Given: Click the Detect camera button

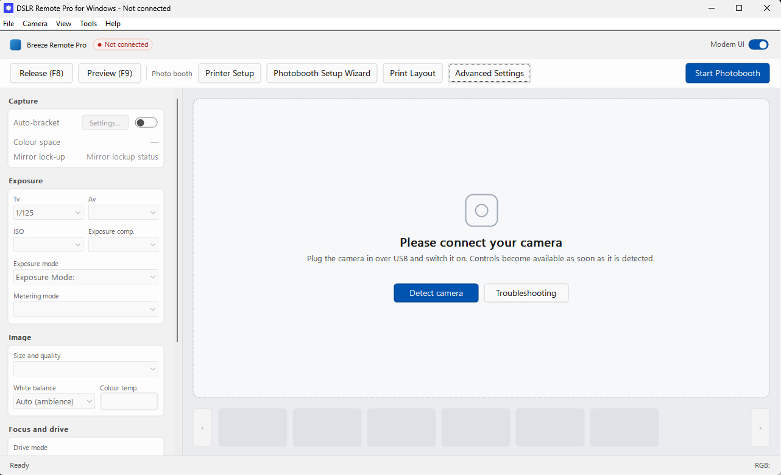Looking at the screenshot, I should [436, 293].
